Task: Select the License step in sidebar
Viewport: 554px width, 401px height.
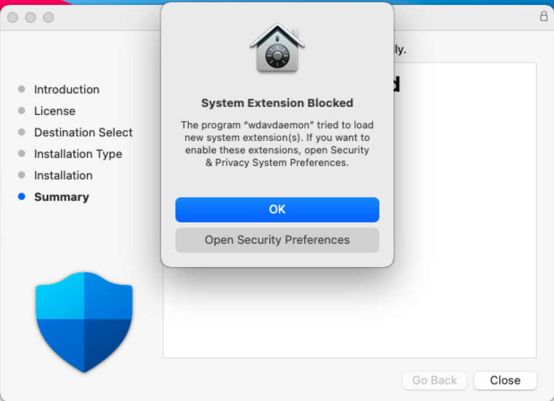Action: [55, 111]
